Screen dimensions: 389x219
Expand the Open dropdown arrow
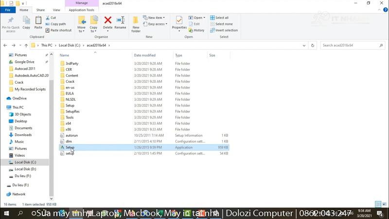click(204, 18)
